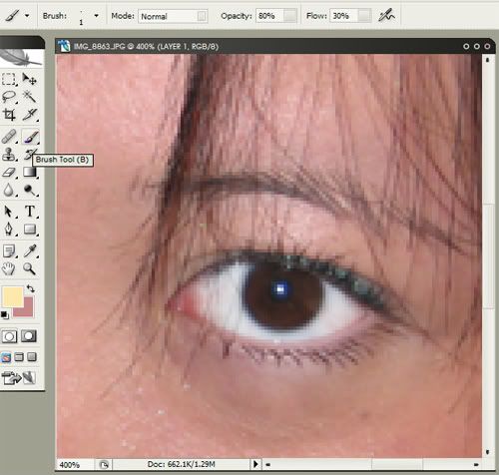The width and height of the screenshot is (499, 475).
Task: Select the Brush tool in toolbox
Action: [x=30, y=137]
